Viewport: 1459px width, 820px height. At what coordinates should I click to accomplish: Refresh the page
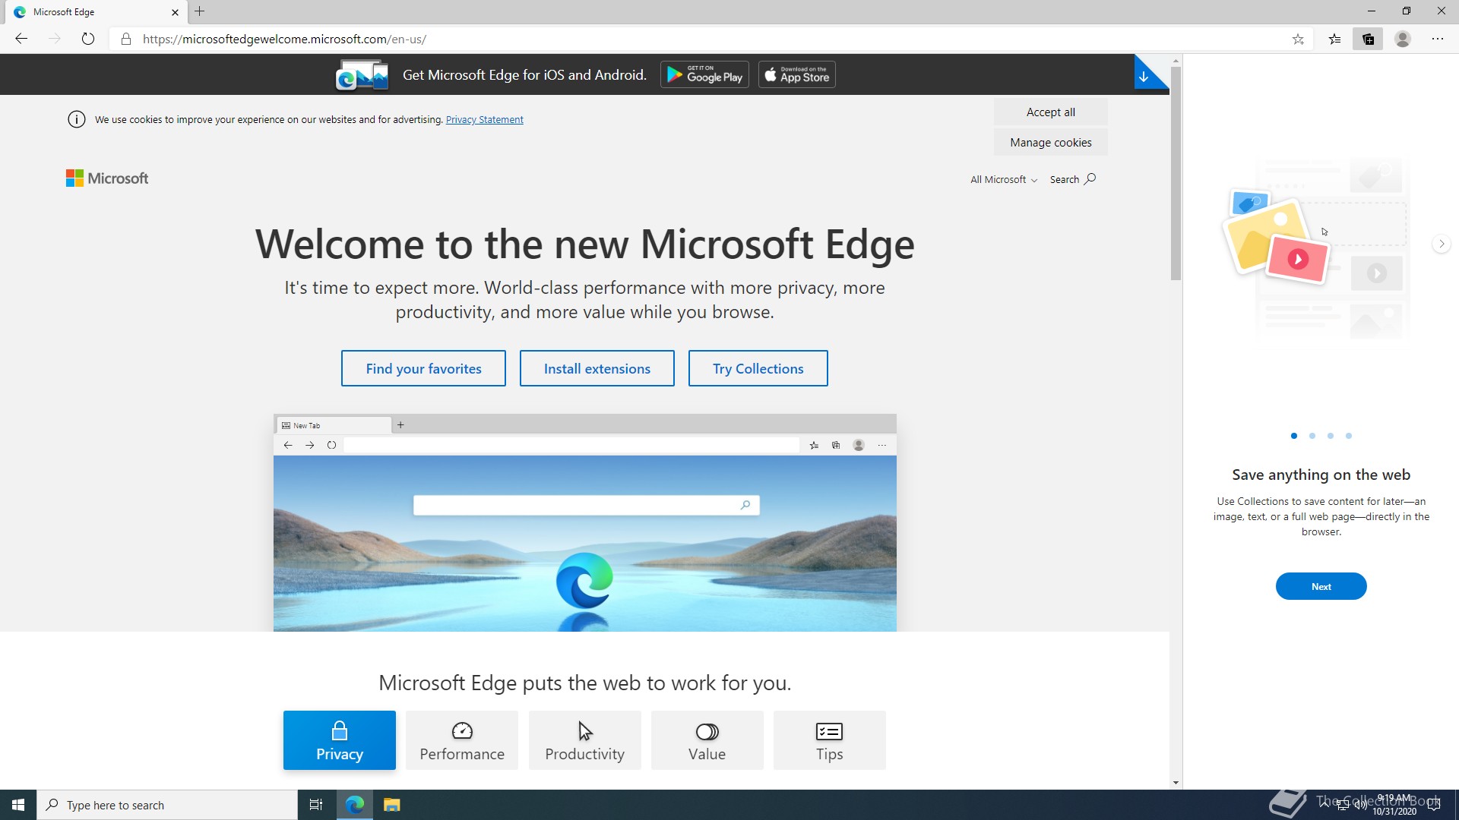coord(88,39)
